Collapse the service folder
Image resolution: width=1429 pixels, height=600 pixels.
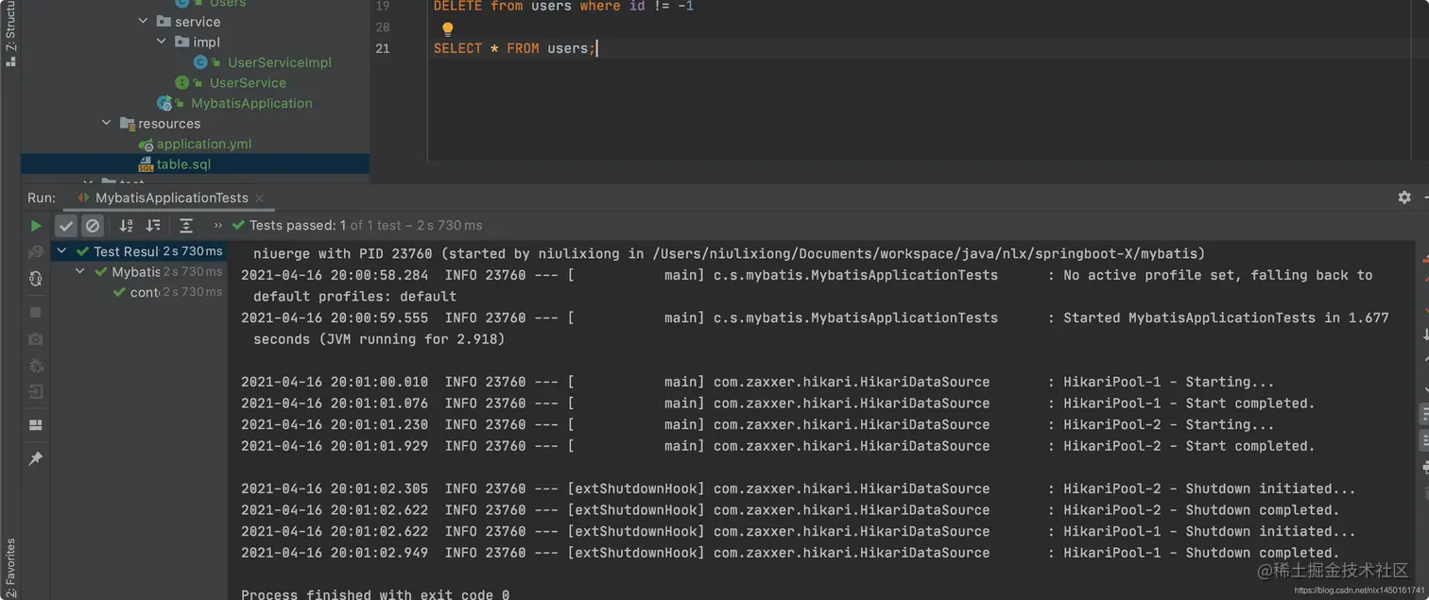point(144,22)
